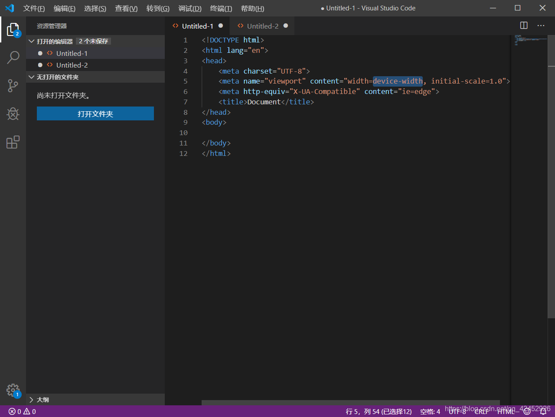This screenshot has width=555, height=417.
Task: Open the Manage gear settings icon
Action: tap(13, 390)
